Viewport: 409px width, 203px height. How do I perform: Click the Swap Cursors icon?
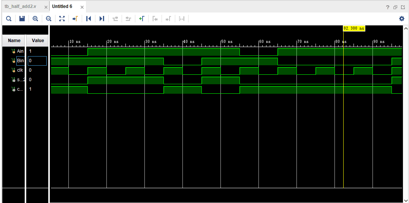182,19
